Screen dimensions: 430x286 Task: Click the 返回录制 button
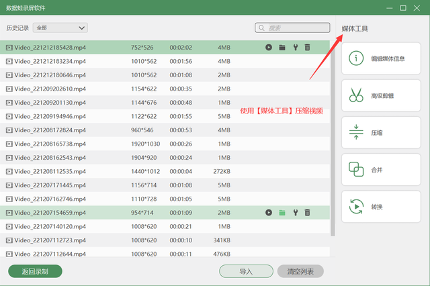[x=35, y=271]
